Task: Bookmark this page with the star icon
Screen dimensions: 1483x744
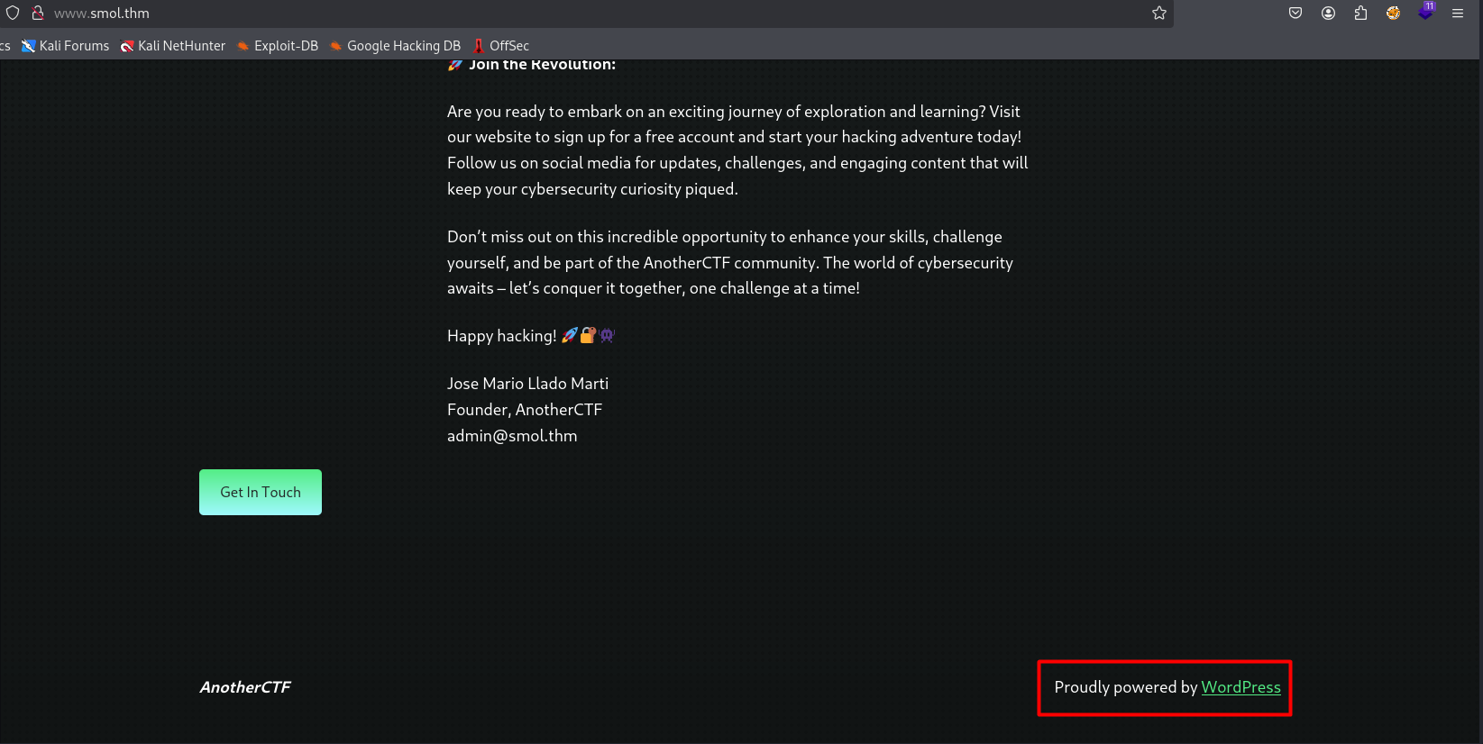Action: pos(1159,13)
